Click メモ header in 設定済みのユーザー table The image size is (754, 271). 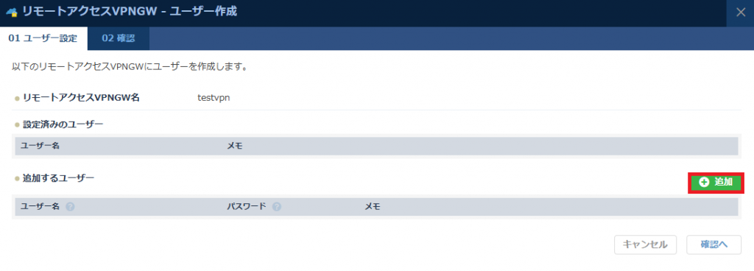235,146
